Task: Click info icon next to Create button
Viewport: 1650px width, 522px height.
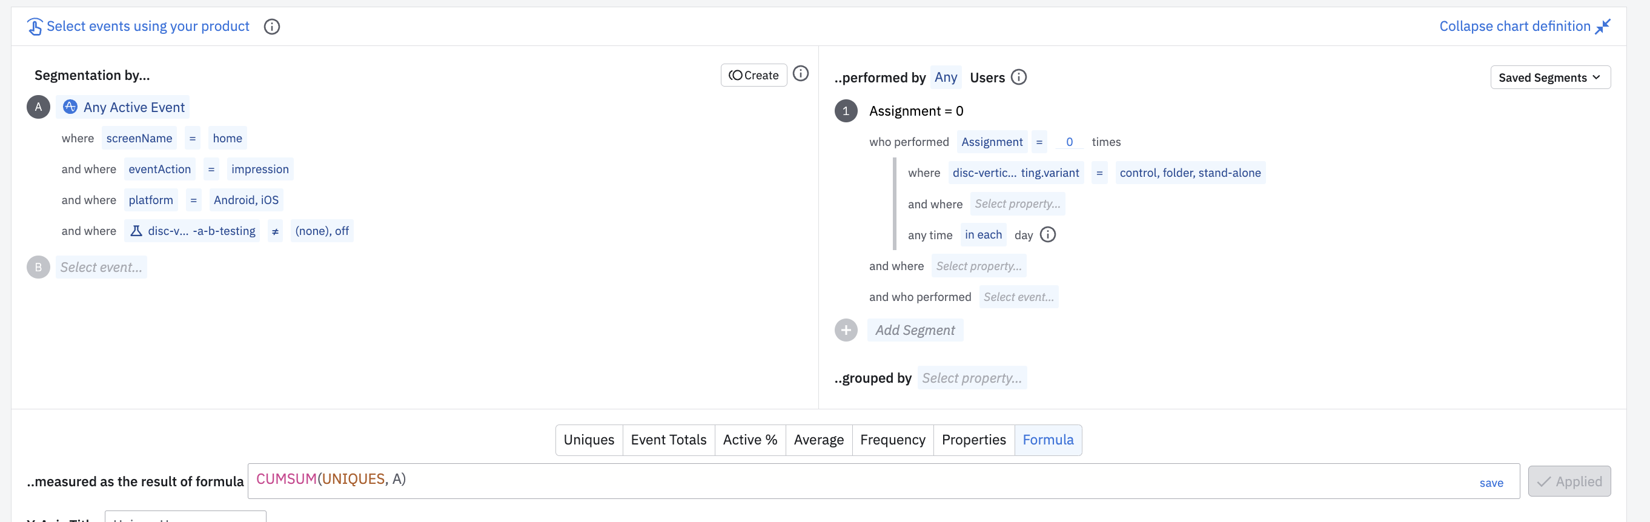Action: 800,74
